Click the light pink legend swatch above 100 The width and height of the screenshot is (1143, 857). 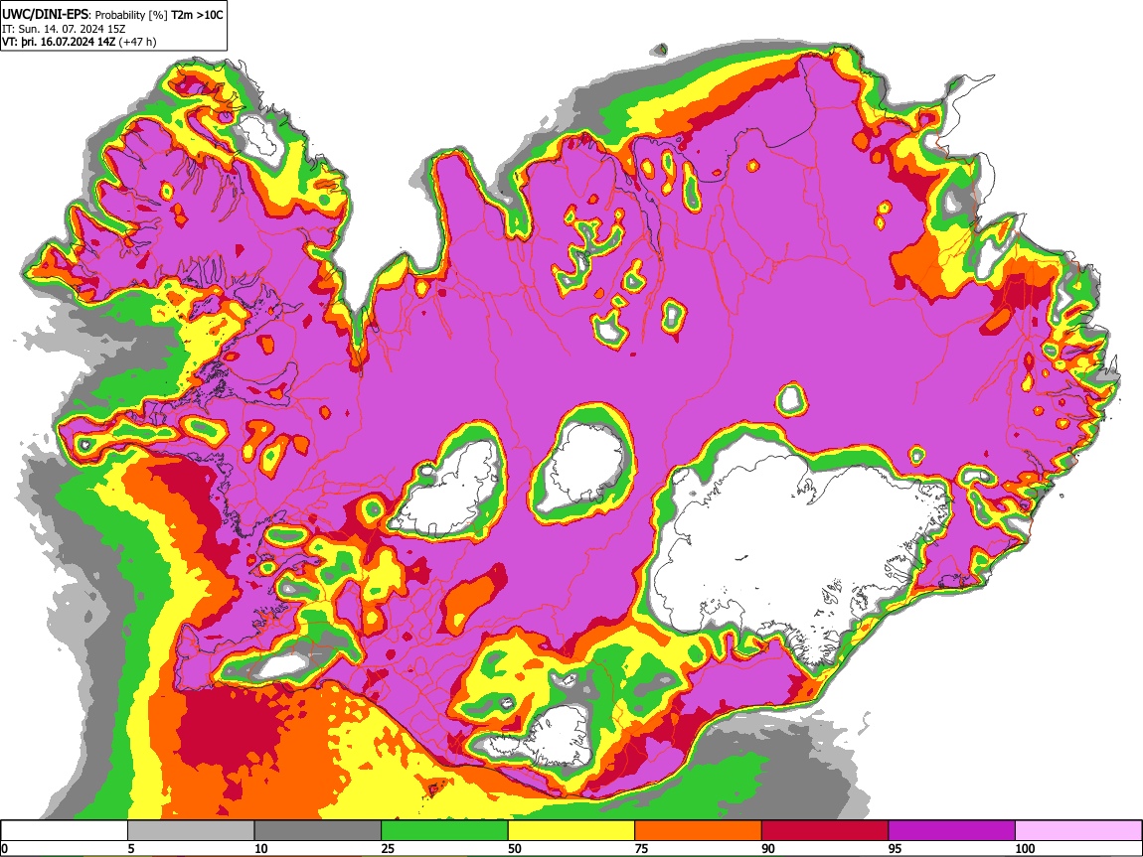point(1078,830)
